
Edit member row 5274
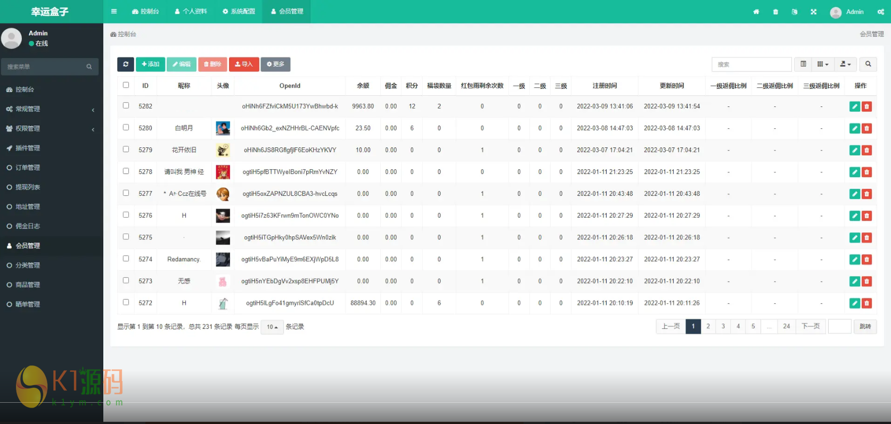pos(855,259)
